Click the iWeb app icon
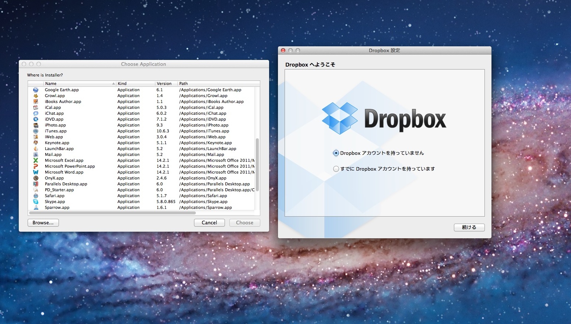This screenshot has height=324, width=571. click(x=36, y=137)
